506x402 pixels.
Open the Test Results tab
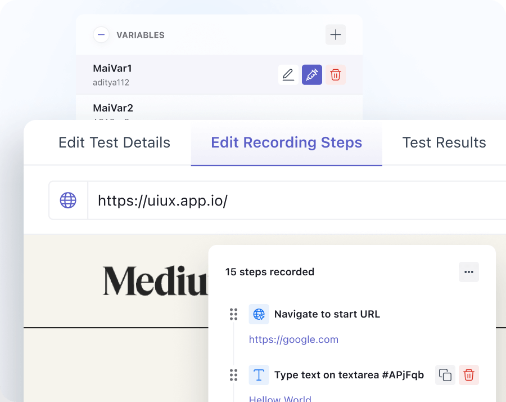(444, 143)
